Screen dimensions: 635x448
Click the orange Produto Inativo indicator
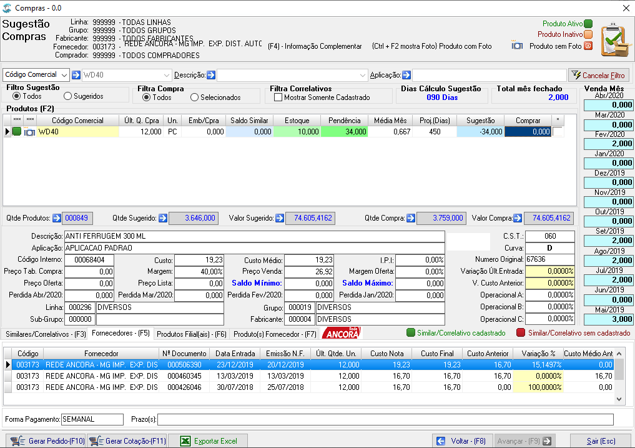tap(588, 34)
